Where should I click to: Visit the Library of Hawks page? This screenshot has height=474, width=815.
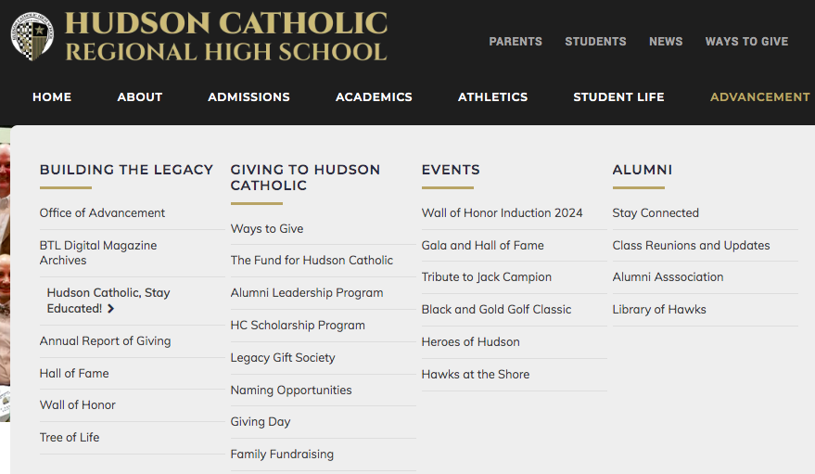[x=659, y=309]
